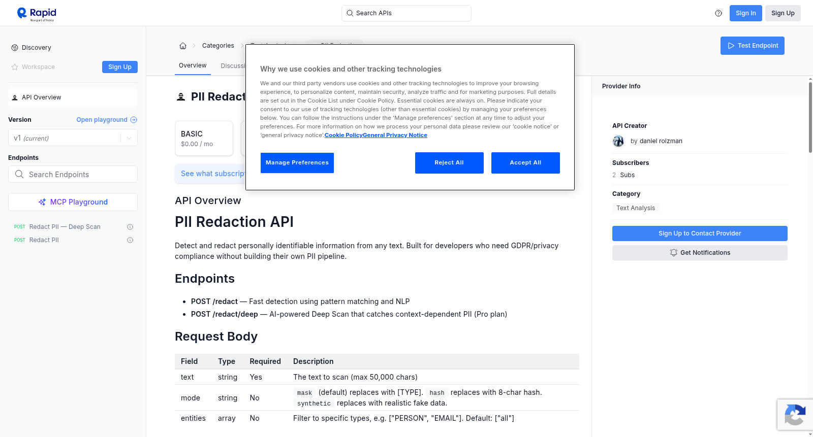Screen dimensions: 813x437
Task: Open the help question mark icon
Action: pos(718,13)
